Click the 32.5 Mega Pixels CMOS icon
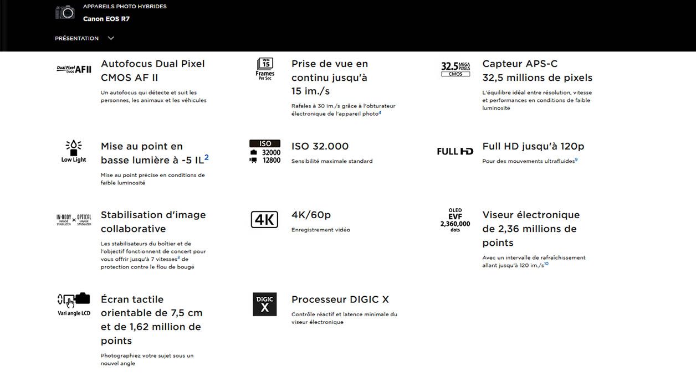This screenshot has height=392, width=696. click(456, 69)
